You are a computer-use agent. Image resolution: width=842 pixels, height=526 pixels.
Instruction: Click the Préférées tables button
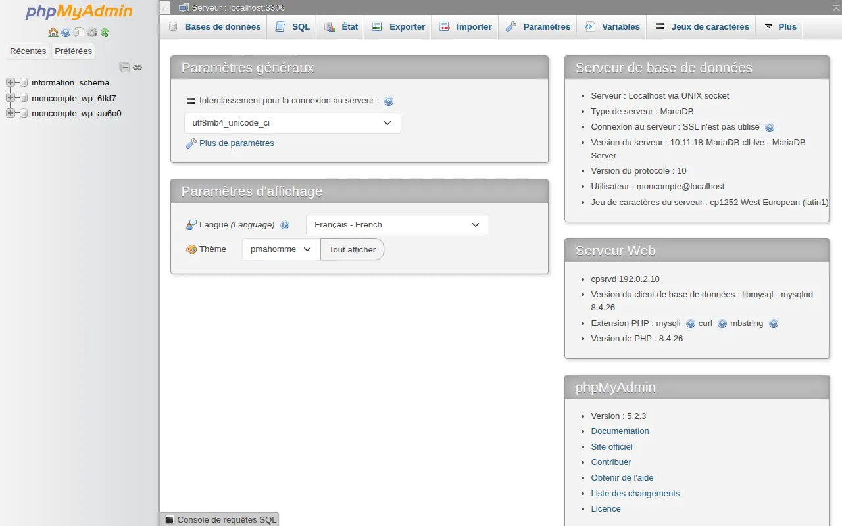[74, 51]
